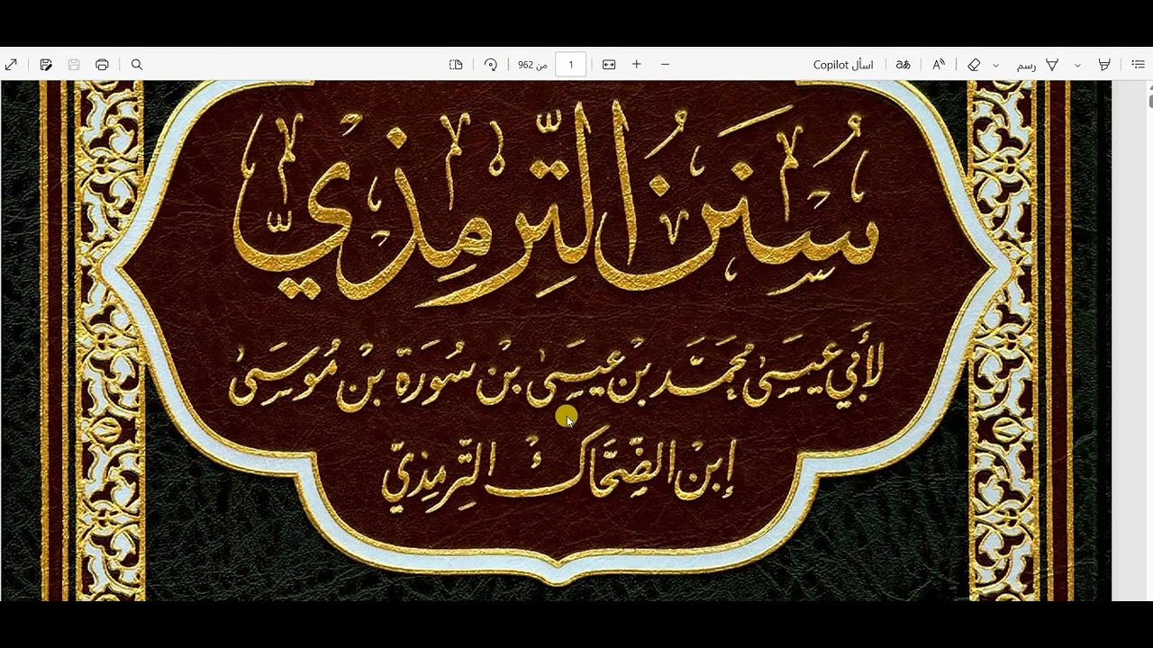This screenshot has width=1153, height=648.
Task: Switch the page view layout
Action: click(x=456, y=65)
